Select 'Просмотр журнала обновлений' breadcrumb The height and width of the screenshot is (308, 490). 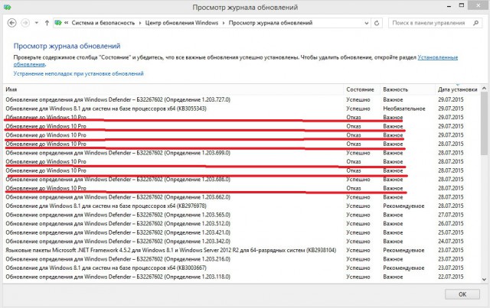[270, 23]
